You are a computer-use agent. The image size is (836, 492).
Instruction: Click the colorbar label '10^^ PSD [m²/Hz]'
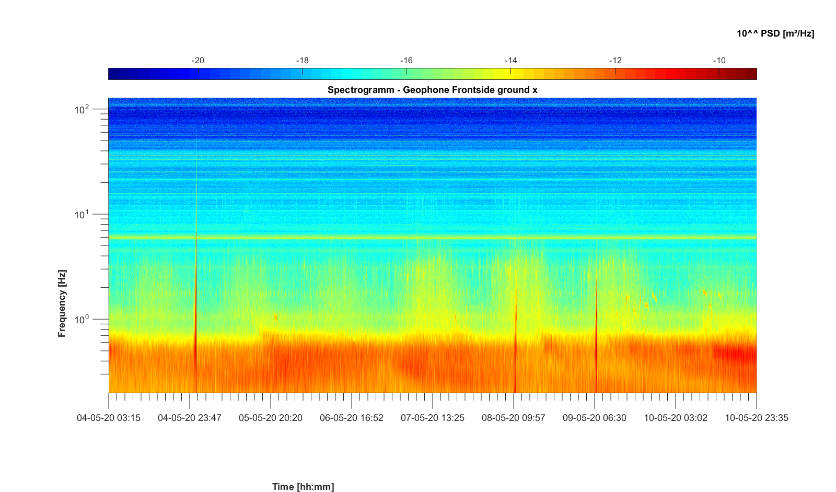(775, 33)
